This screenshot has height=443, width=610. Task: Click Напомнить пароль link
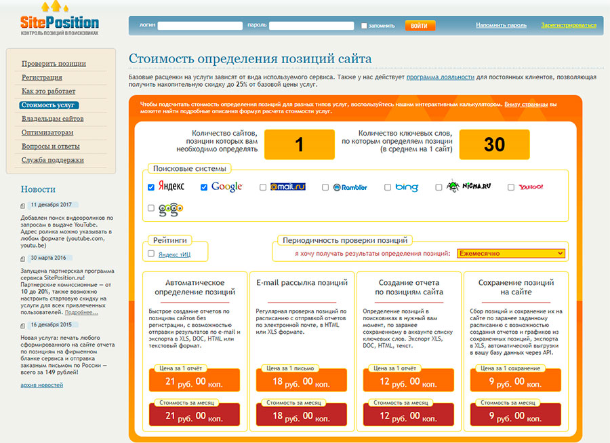pos(501,25)
